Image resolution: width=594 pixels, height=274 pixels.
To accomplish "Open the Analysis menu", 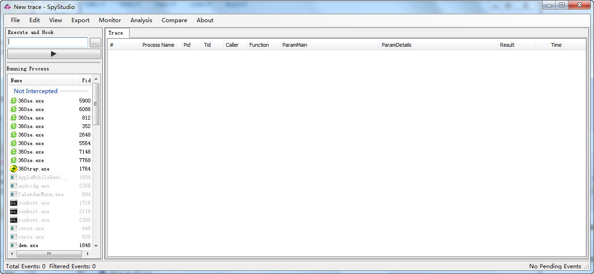I will 141,20.
